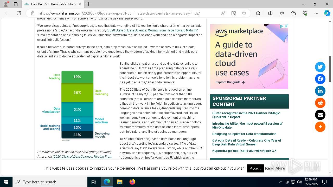The height and width of the screenshot is (187, 333).
Task: Open Browser essentials
Action: pos(305,13)
